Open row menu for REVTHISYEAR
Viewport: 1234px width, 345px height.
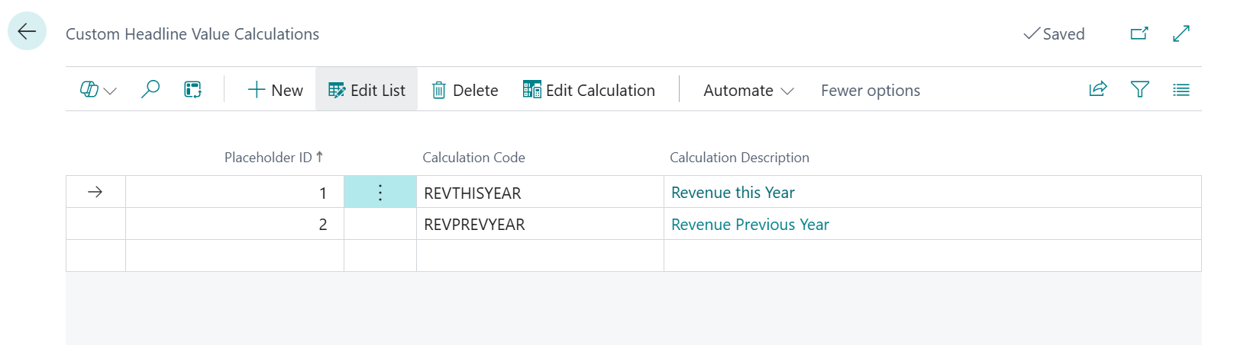[380, 193]
